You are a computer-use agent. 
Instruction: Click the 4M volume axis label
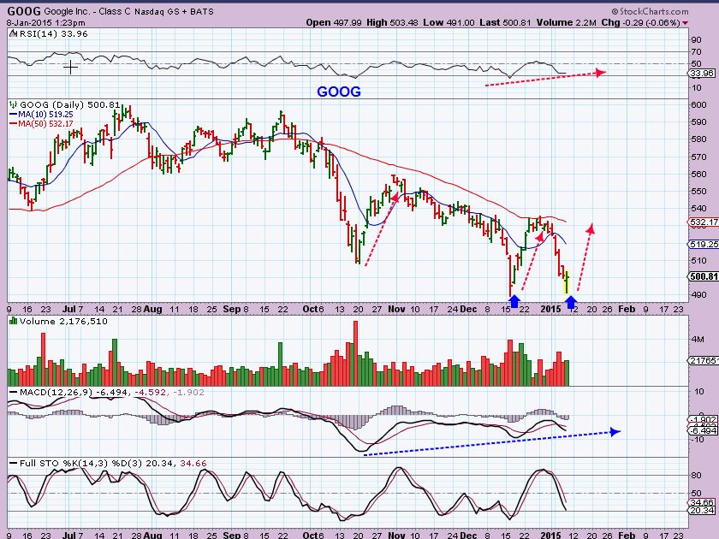(x=698, y=340)
